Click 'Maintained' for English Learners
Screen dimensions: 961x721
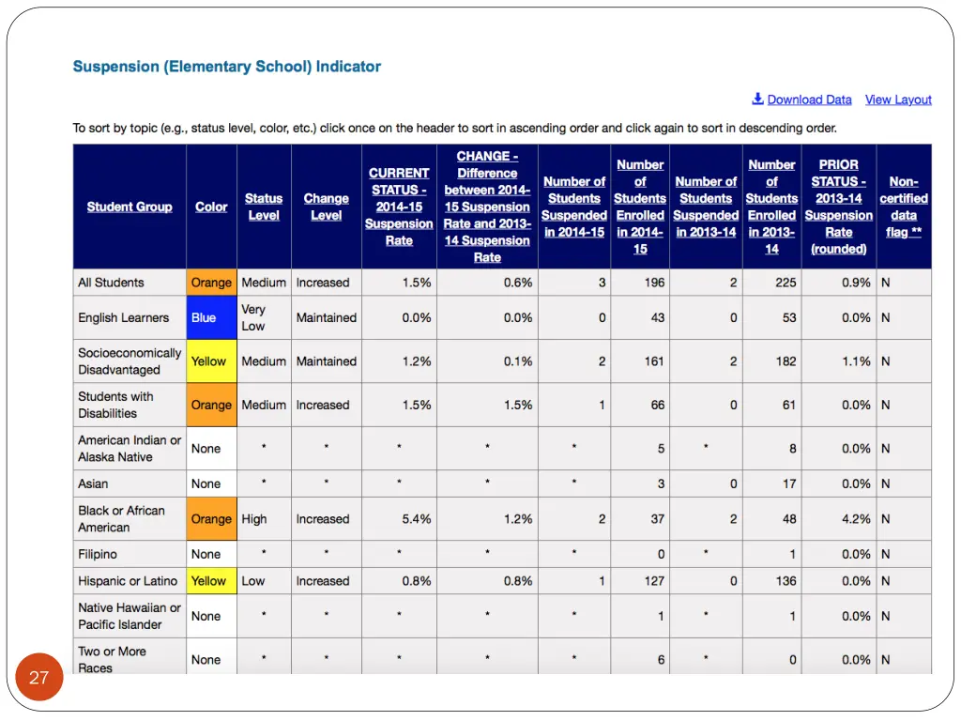click(x=326, y=317)
